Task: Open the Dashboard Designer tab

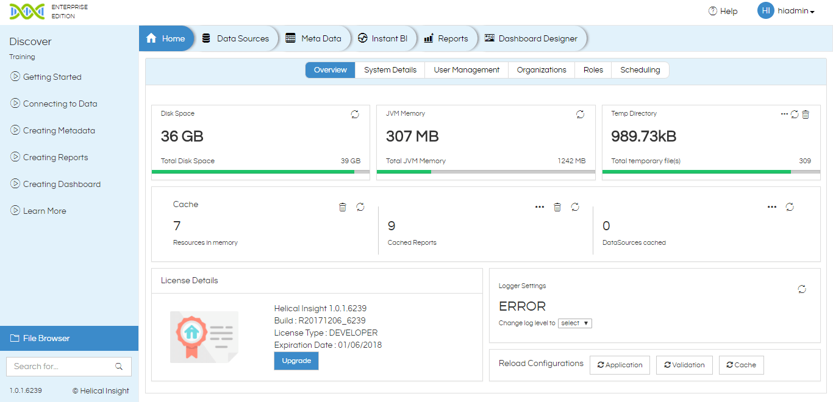Action: click(x=532, y=38)
